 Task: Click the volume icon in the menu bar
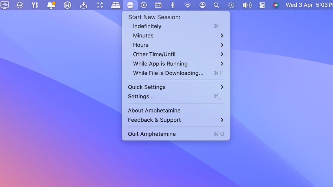247,5
